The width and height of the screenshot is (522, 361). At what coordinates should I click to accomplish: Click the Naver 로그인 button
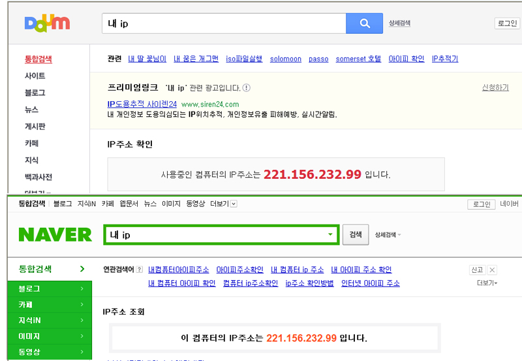pos(482,204)
